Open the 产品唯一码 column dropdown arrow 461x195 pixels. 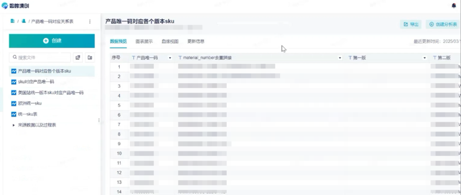[x=170, y=58]
